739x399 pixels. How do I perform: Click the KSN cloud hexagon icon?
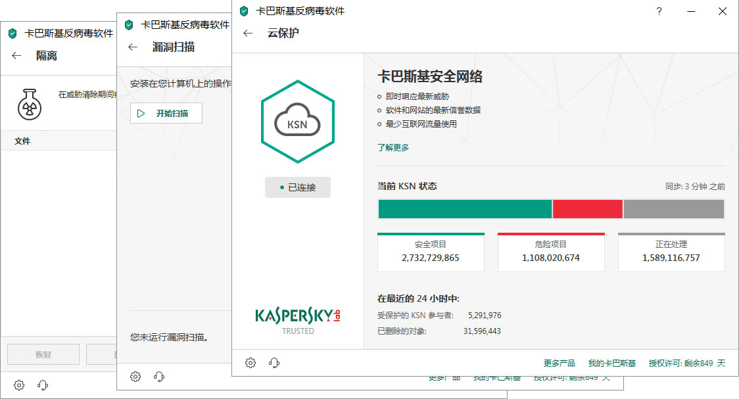297,122
